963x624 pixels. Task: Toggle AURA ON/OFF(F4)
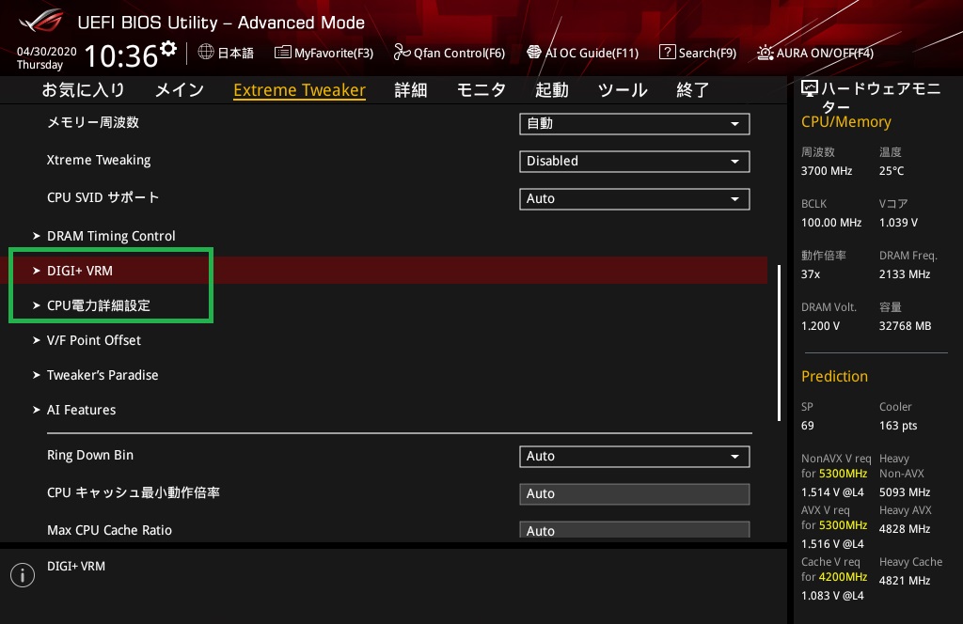coord(815,53)
